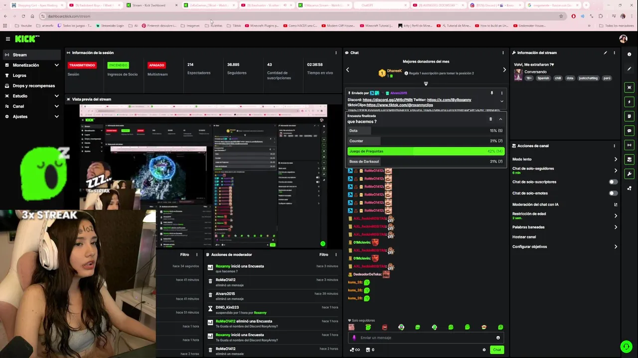Open the discord.gg link in pinned message

tap(387, 100)
